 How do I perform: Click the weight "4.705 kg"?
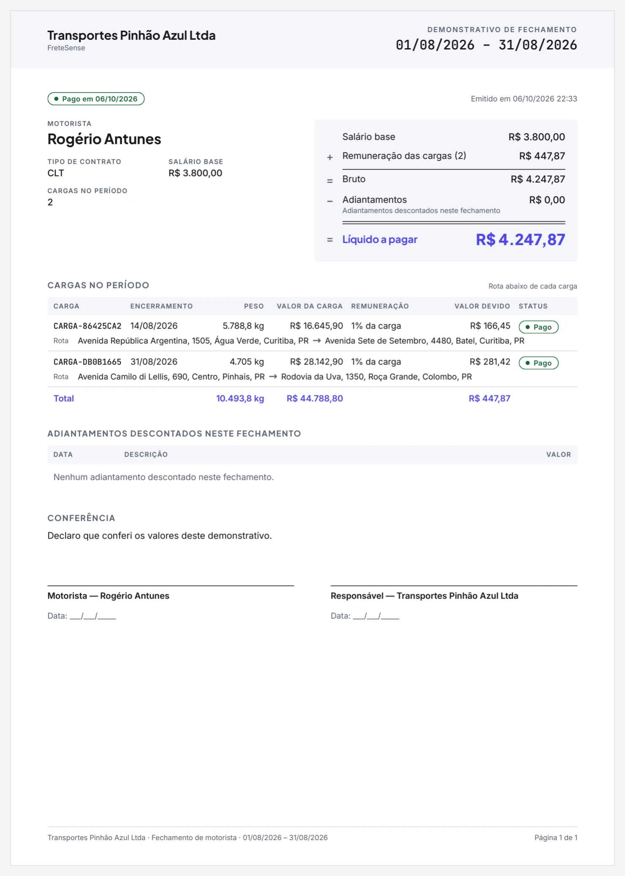click(247, 362)
